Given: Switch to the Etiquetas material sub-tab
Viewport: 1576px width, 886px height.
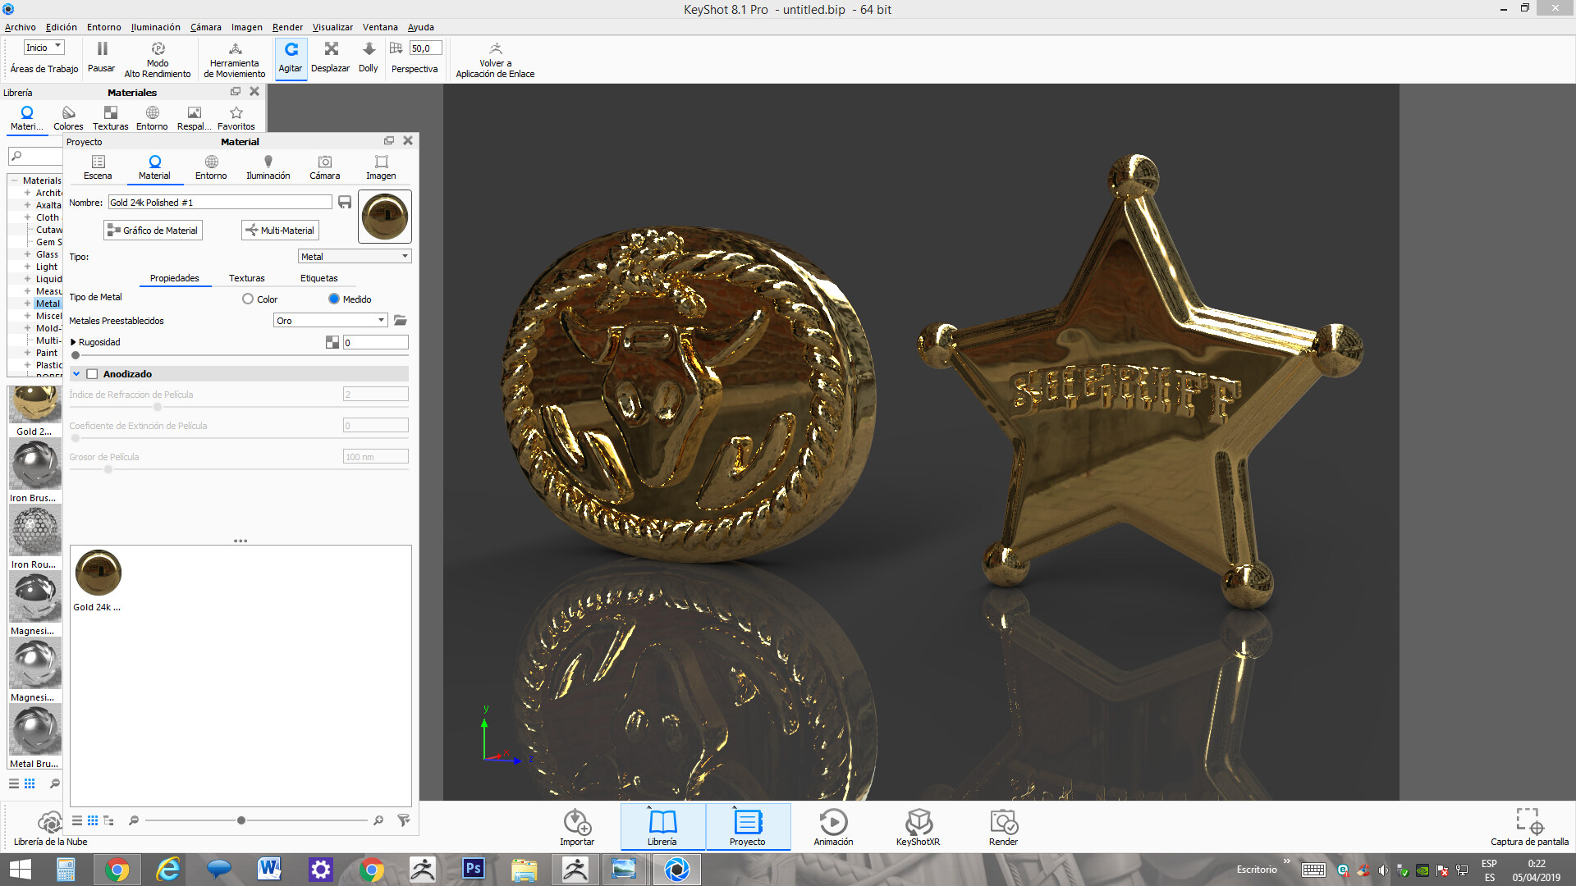Looking at the screenshot, I should click(319, 278).
